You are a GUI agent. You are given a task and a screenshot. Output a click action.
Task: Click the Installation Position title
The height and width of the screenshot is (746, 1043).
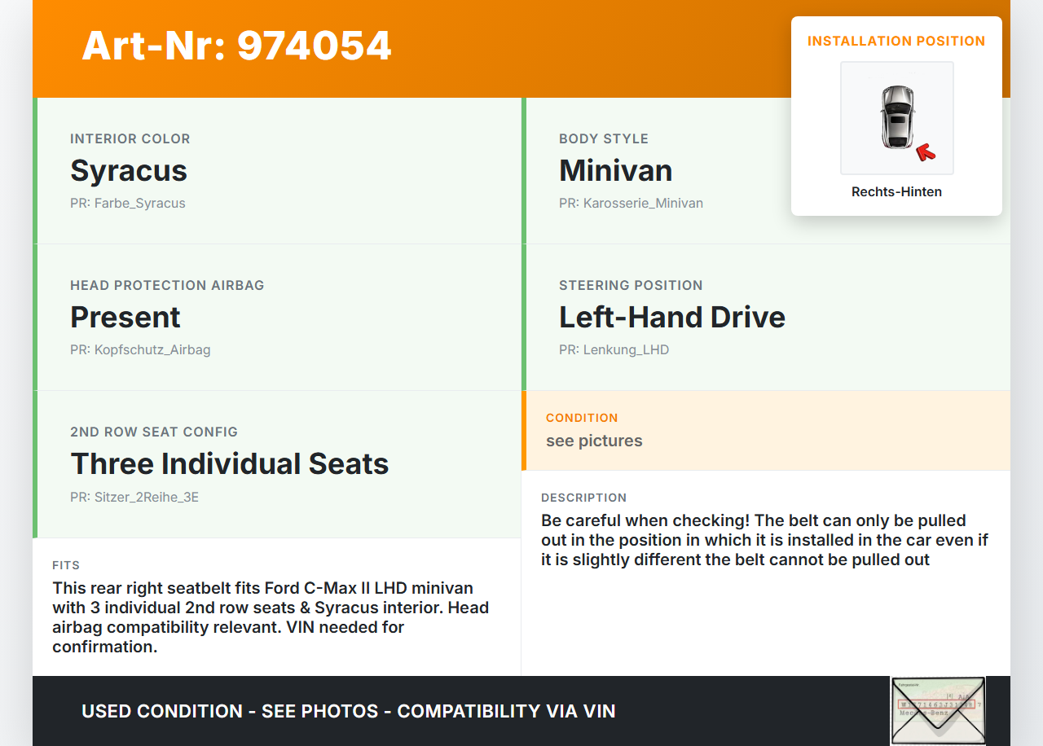coord(896,41)
